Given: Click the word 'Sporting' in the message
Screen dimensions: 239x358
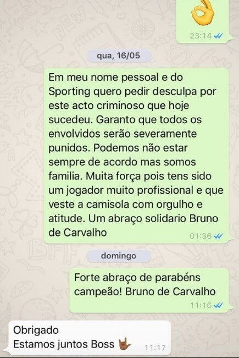Looking at the screenshot, I should pyautogui.click(x=70, y=92).
